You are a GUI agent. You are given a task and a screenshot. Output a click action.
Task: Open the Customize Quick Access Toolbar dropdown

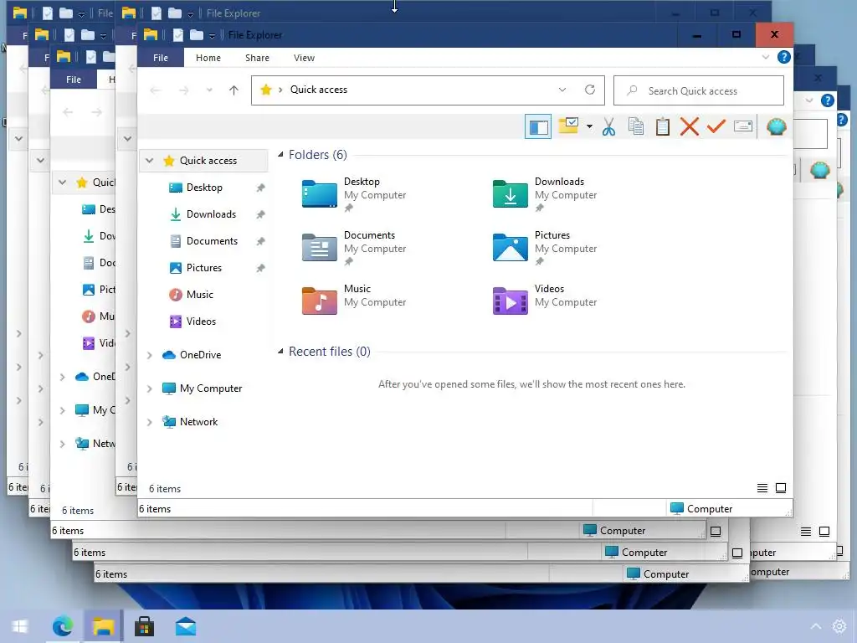212,36
